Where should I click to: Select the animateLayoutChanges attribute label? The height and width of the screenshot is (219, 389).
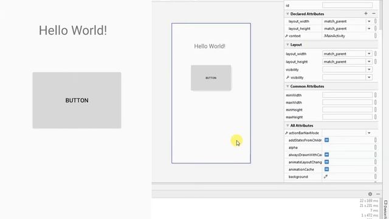point(305,162)
